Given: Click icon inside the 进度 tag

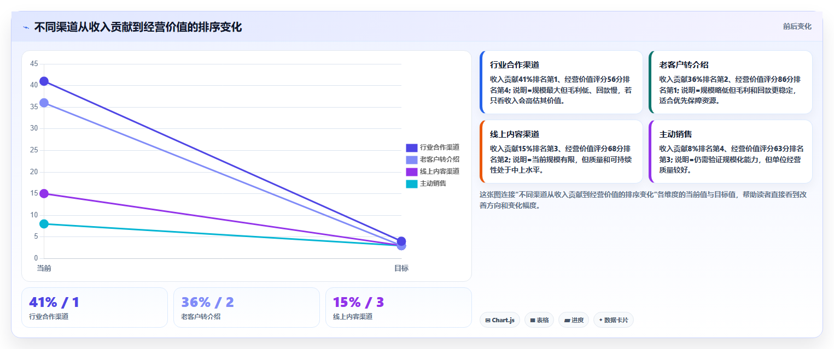Looking at the screenshot, I should (567, 321).
